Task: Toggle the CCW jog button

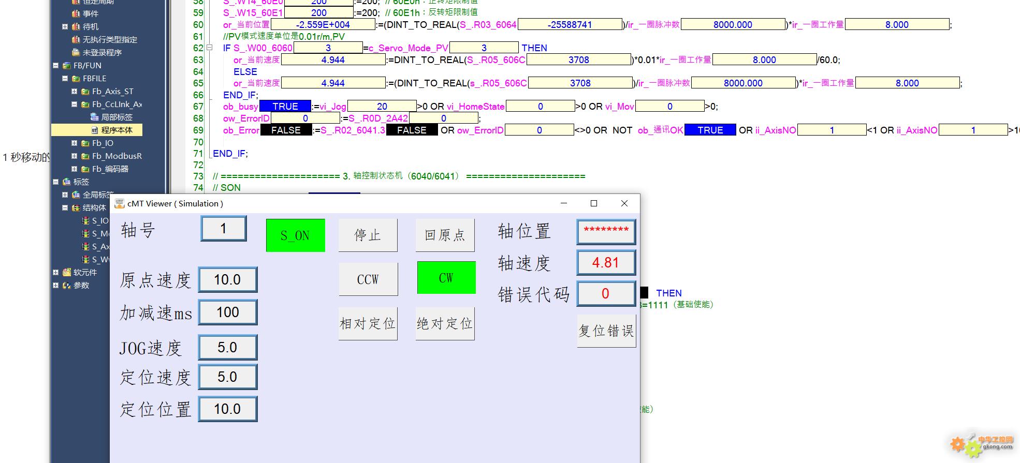Action: (368, 279)
